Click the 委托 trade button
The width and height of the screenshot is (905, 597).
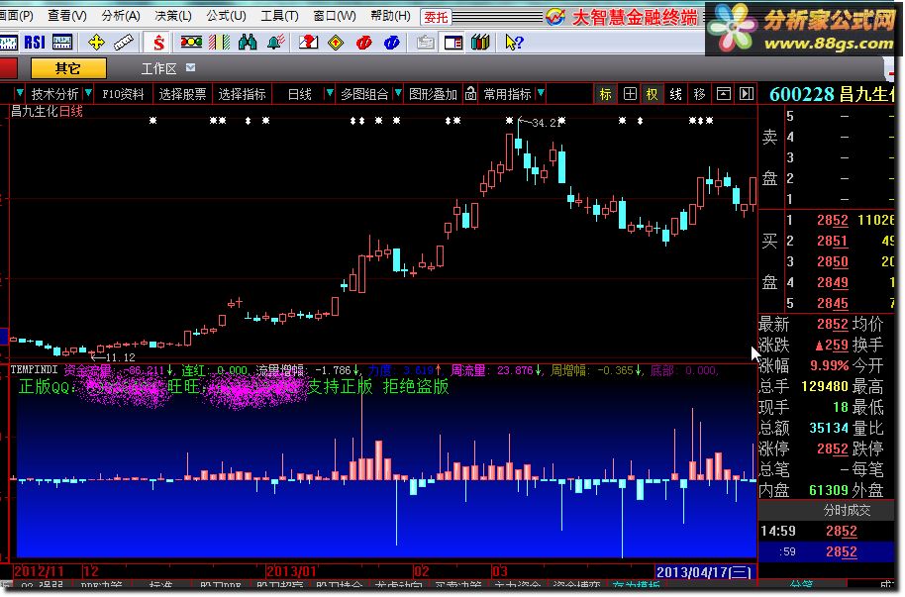click(x=436, y=17)
